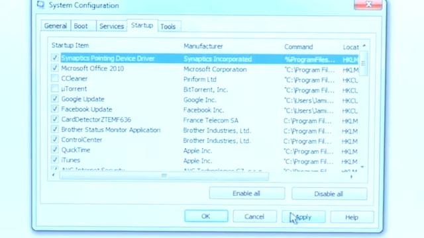This screenshot has height=238, width=424.
Task: Uncheck the iTunes startup checkbox
Action: tap(54, 160)
